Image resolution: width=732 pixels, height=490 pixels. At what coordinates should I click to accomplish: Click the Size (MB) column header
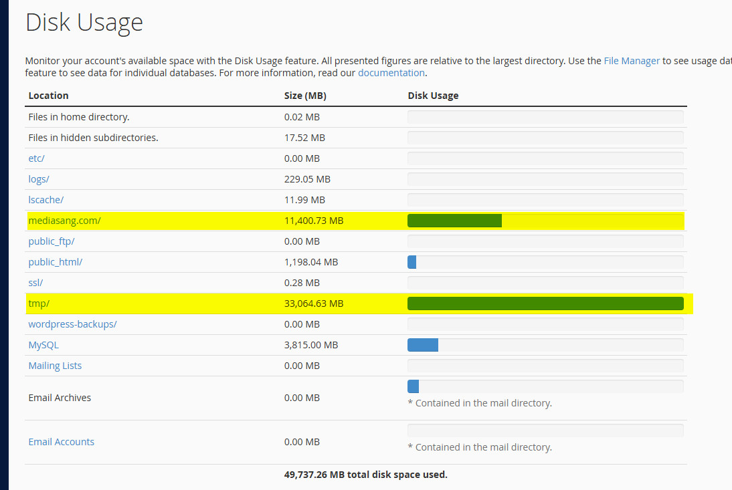305,96
